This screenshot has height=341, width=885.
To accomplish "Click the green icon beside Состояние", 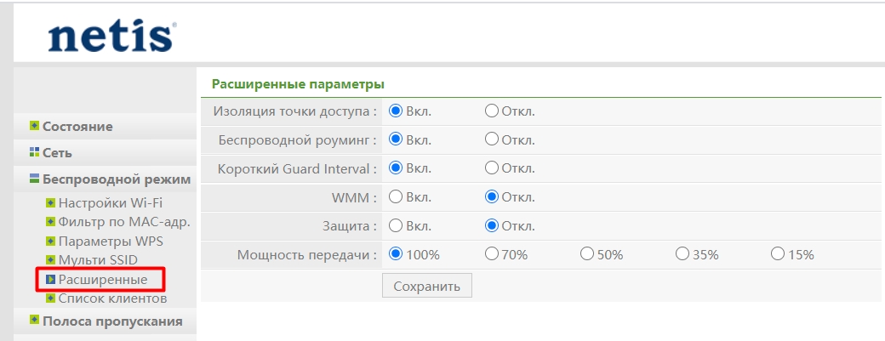I will point(34,126).
